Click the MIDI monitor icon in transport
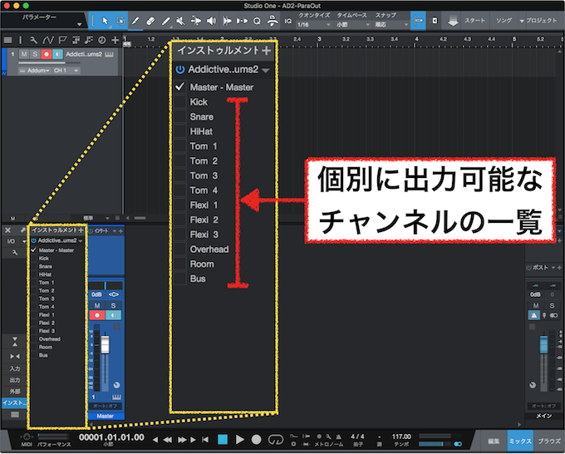Viewport: 565px width, 454px height. [27, 437]
